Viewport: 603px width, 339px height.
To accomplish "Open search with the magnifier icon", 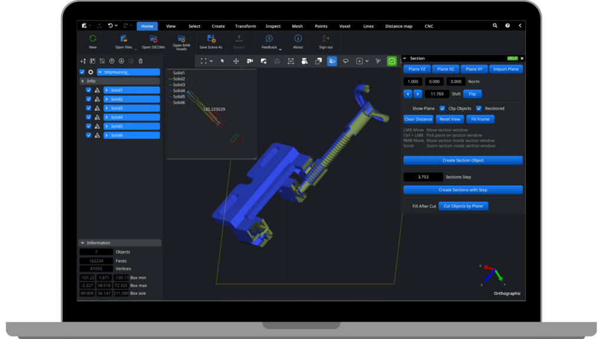I will [x=495, y=26].
